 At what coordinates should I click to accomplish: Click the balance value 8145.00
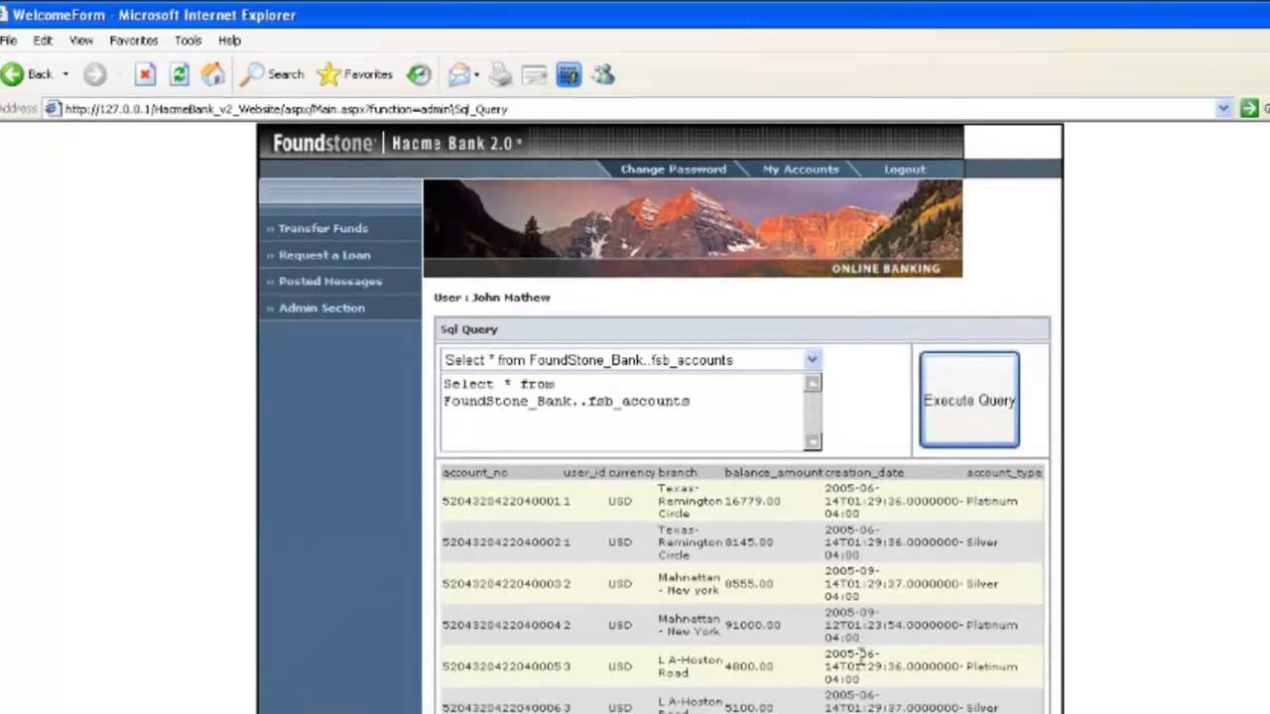point(748,542)
